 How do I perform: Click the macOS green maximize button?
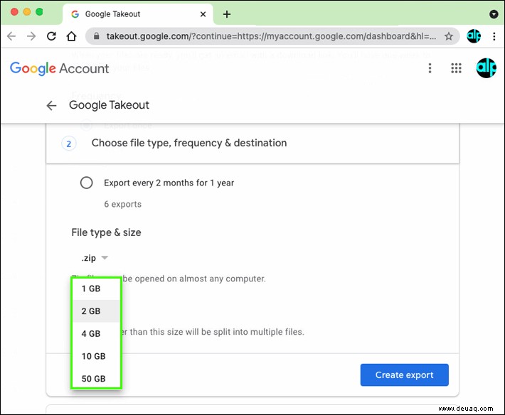point(39,12)
